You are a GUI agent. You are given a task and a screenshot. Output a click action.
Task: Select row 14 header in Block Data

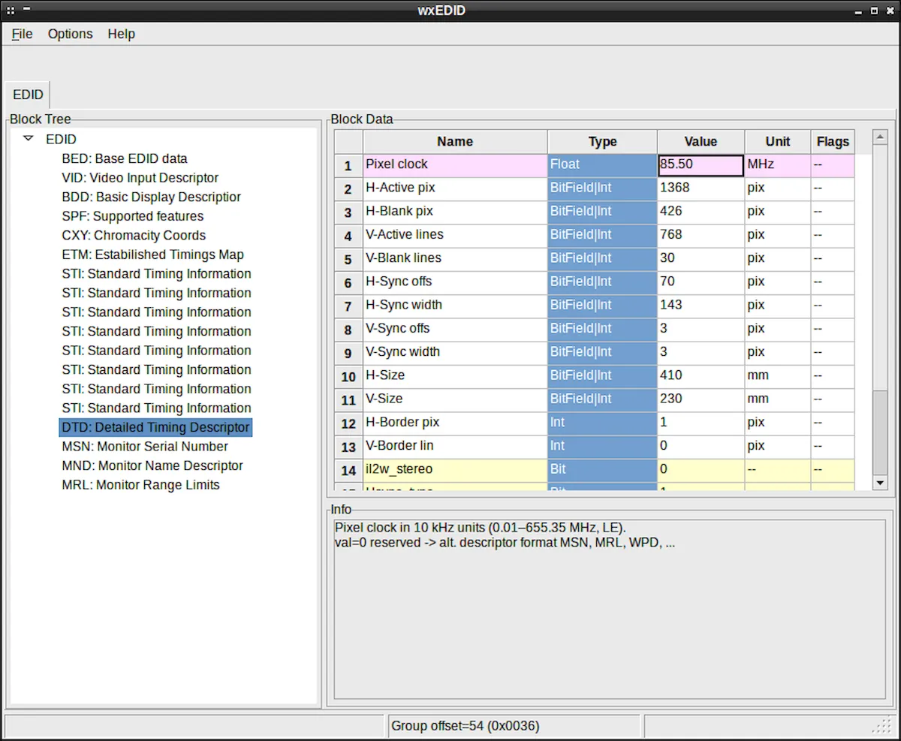pyautogui.click(x=348, y=470)
